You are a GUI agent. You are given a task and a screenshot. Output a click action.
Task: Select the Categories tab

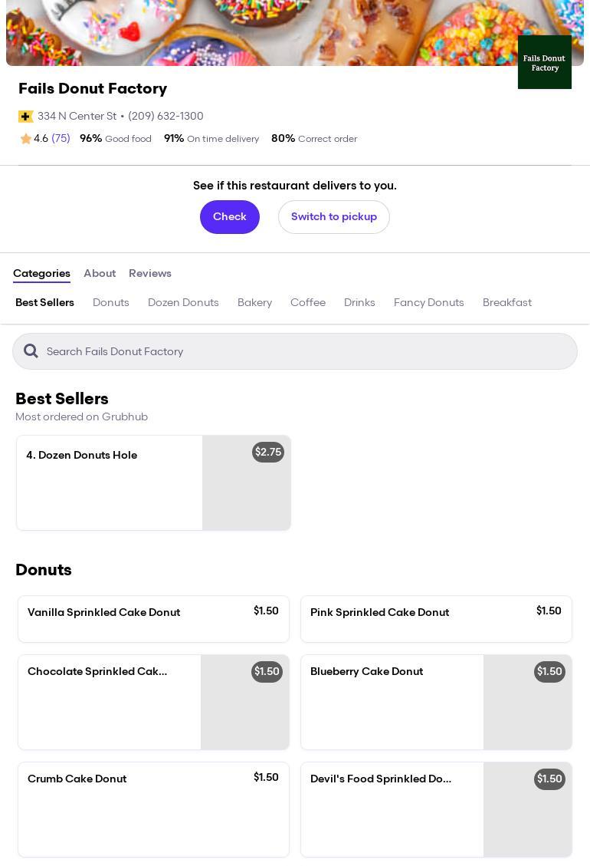point(41,274)
